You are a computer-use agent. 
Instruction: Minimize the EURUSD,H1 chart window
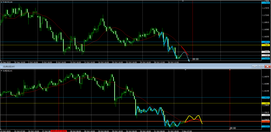[255, 66]
